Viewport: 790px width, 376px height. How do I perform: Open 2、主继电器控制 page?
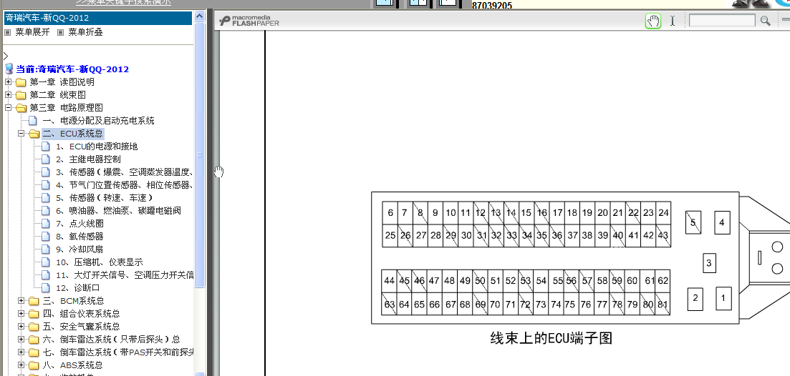point(88,159)
